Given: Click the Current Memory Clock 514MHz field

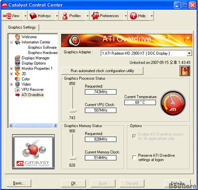Looking at the screenshot, I should 101,158.
